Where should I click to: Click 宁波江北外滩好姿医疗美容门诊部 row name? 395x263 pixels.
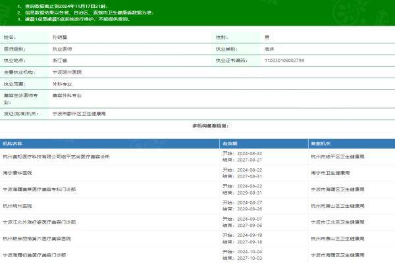39,222
